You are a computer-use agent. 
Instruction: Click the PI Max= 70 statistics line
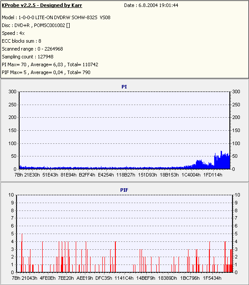(x=50, y=64)
